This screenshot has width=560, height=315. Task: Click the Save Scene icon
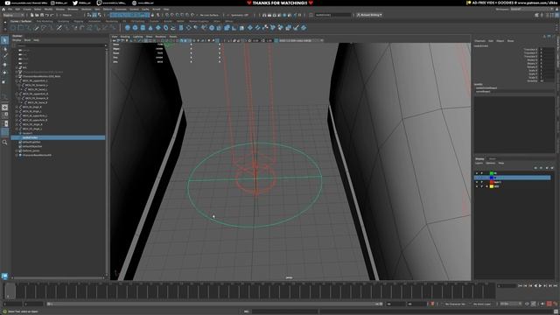point(42,15)
